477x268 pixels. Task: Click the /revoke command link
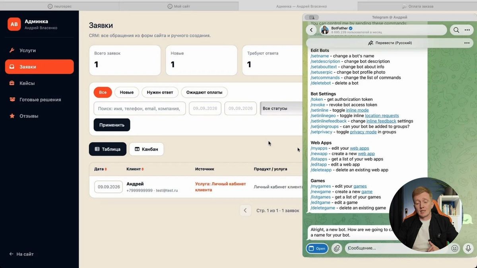pyautogui.click(x=318, y=105)
